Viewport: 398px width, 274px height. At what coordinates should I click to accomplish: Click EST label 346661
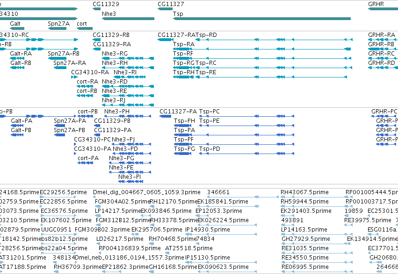[218, 192]
